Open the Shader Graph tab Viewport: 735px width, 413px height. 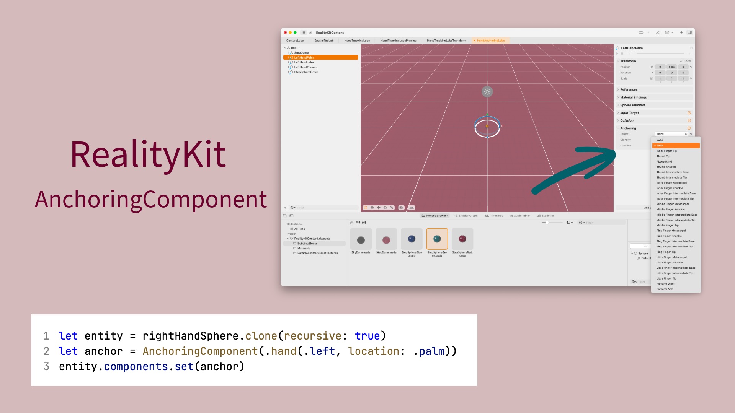tap(466, 216)
